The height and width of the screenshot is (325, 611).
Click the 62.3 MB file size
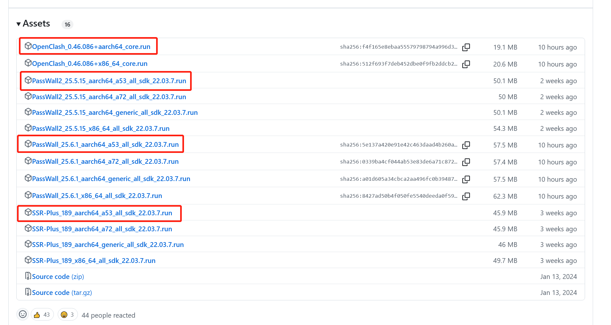tap(505, 196)
